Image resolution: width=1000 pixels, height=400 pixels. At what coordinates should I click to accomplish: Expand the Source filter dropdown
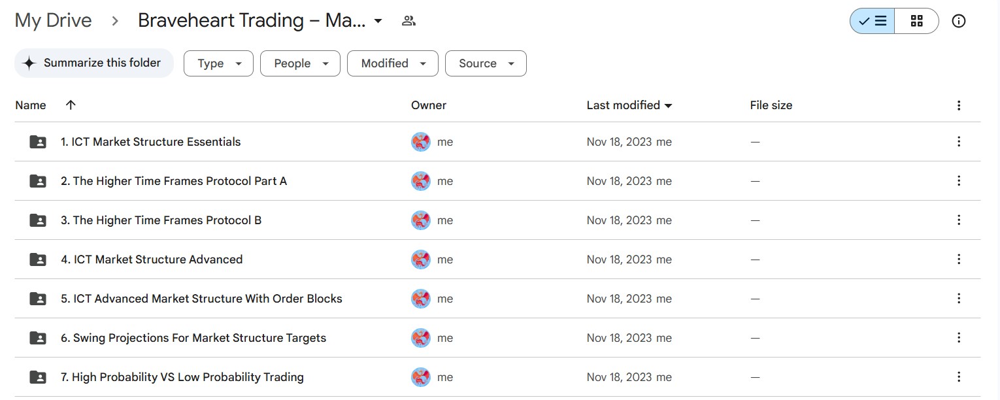pos(486,63)
